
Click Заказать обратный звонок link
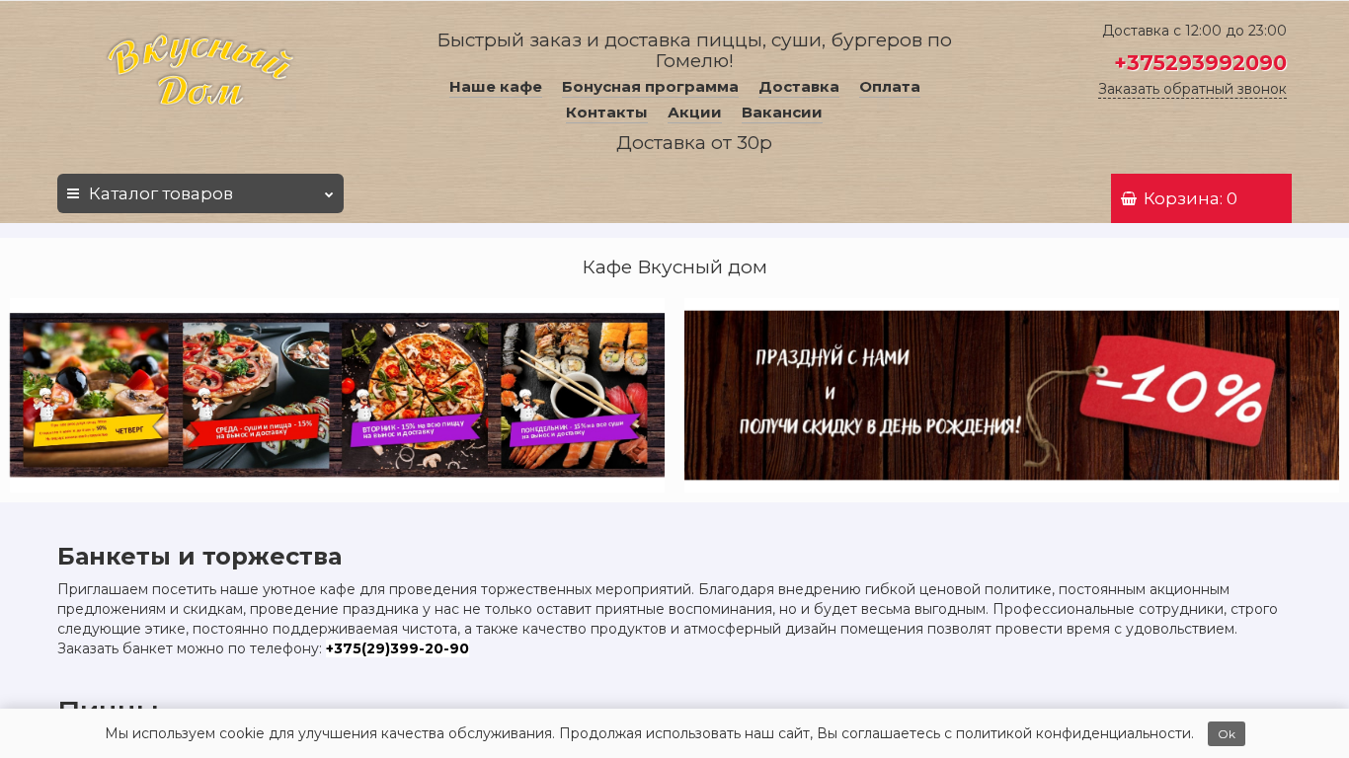1192,89
